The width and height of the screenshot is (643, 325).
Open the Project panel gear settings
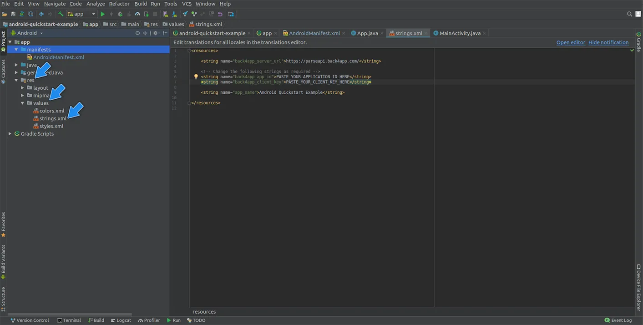pos(156,33)
